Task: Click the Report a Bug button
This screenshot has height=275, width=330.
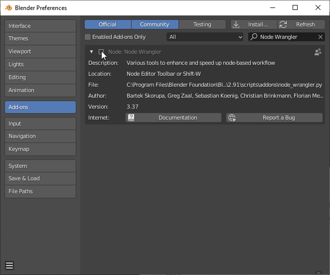Action: coord(274,118)
